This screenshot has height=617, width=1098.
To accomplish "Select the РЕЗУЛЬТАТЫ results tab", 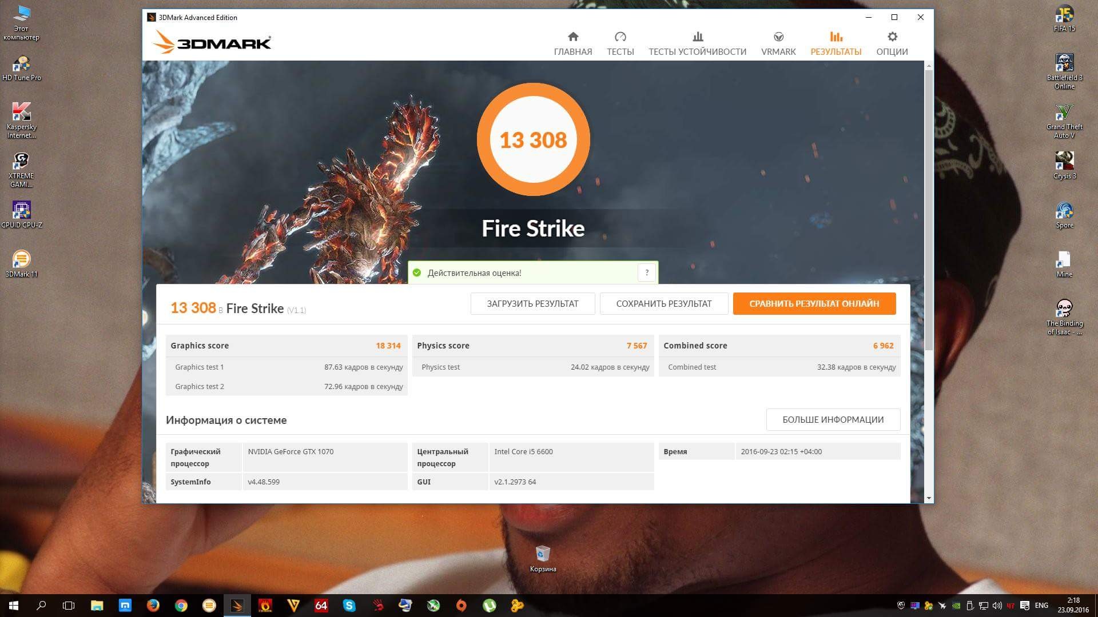I will 836,43.
